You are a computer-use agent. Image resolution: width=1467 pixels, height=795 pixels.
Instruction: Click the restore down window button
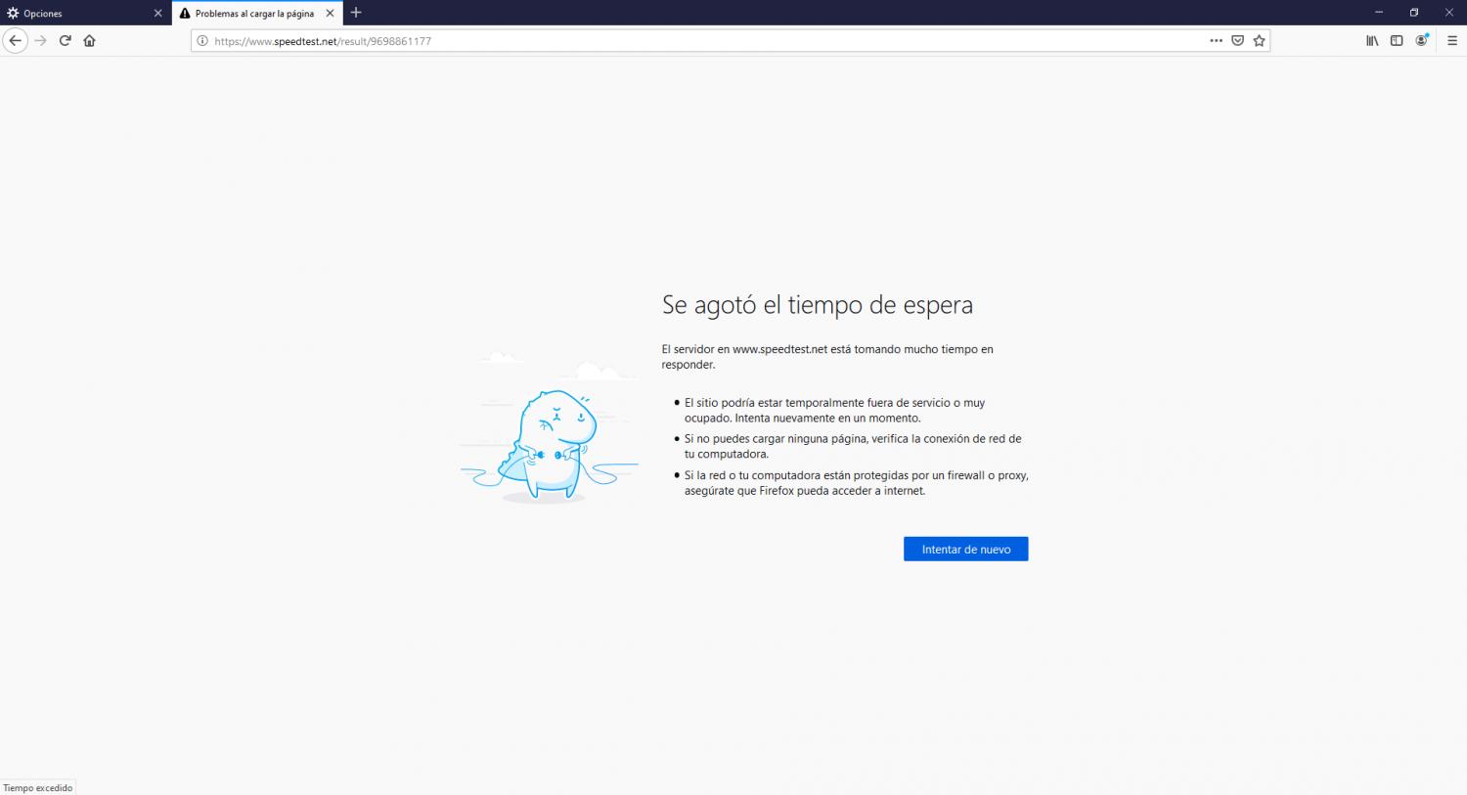pyautogui.click(x=1413, y=13)
